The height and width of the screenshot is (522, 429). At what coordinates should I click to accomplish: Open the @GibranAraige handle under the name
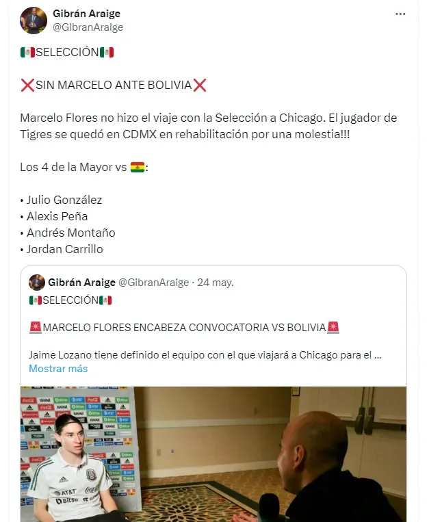(x=88, y=27)
